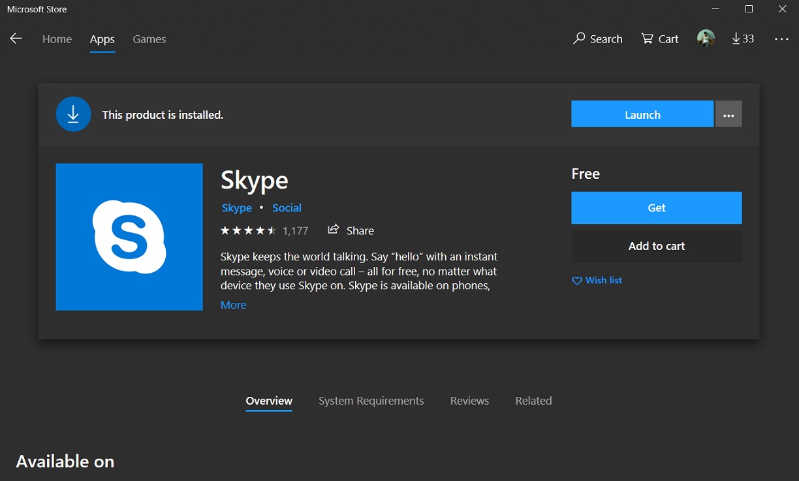This screenshot has height=481, width=799.
Task: Click Get to acquire Skype
Action: click(656, 208)
